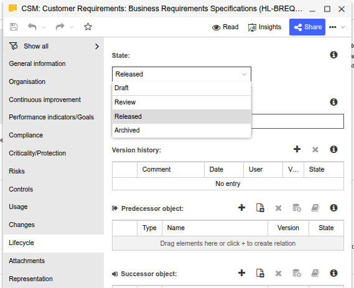354x288 pixels.
Task: Show info for Predecessor object
Action: coord(333,208)
